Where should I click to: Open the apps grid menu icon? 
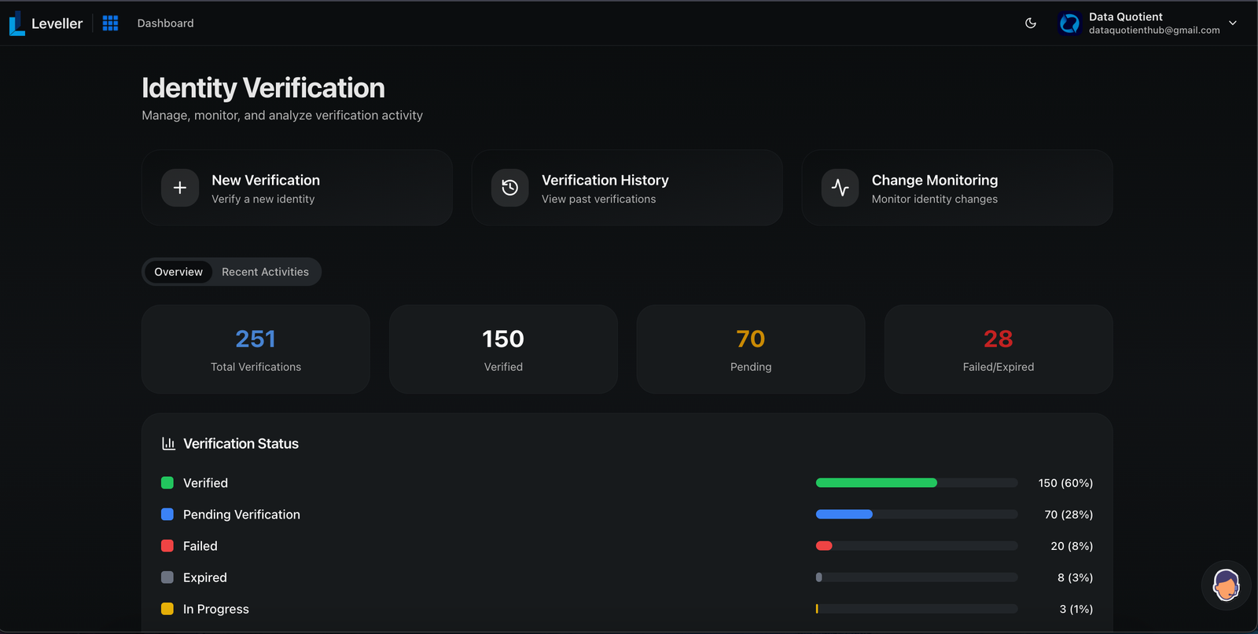pos(110,24)
